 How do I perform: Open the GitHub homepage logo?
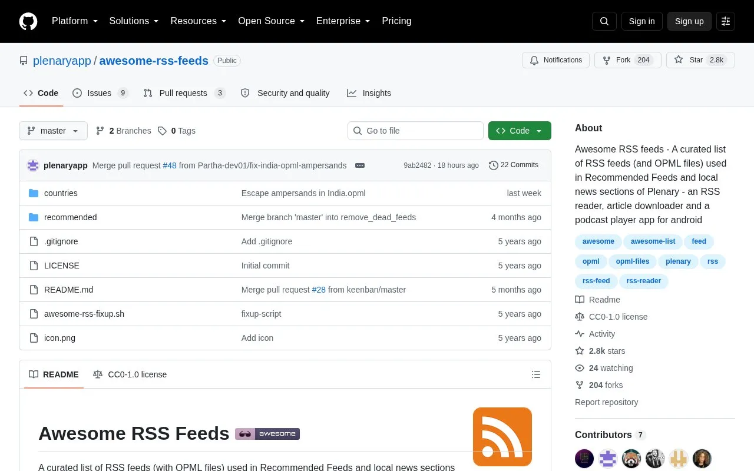coord(28,21)
